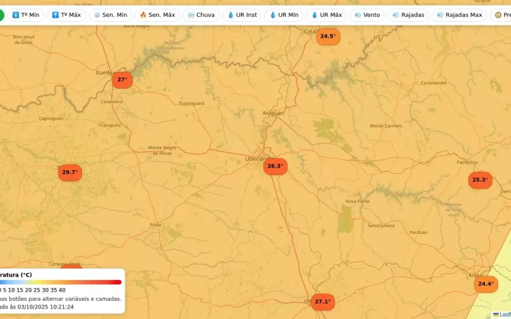511x319 pixels.
Task: Select the Rajadas gusts layer
Action: (408, 15)
